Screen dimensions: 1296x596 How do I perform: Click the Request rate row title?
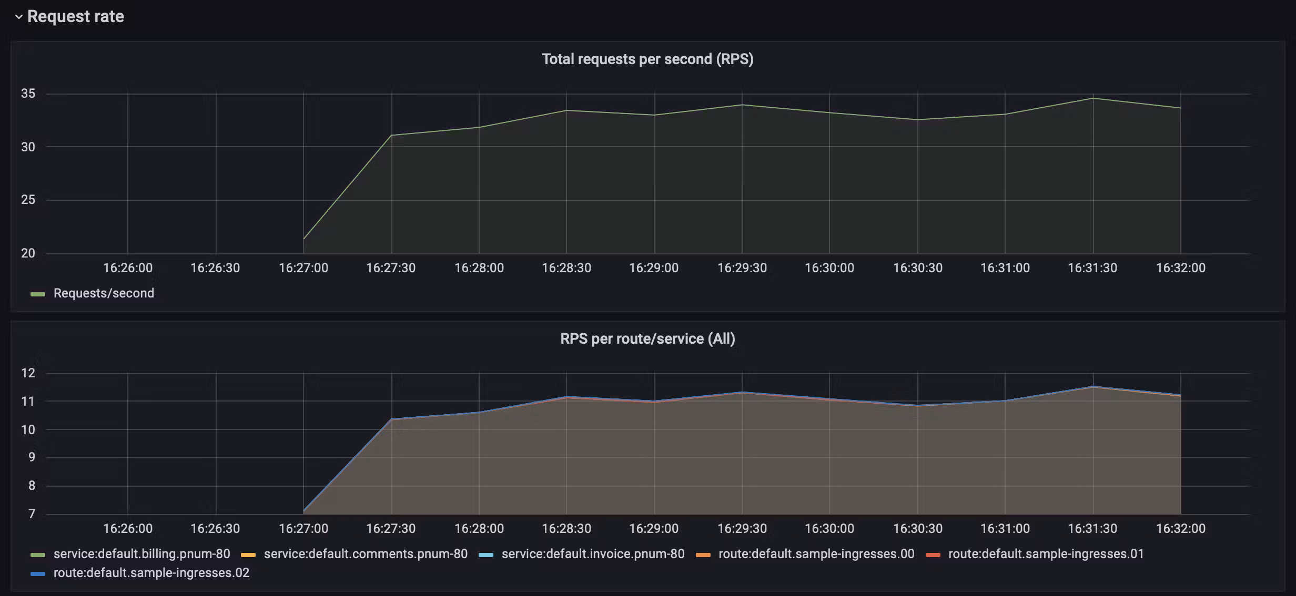[x=76, y=17]
